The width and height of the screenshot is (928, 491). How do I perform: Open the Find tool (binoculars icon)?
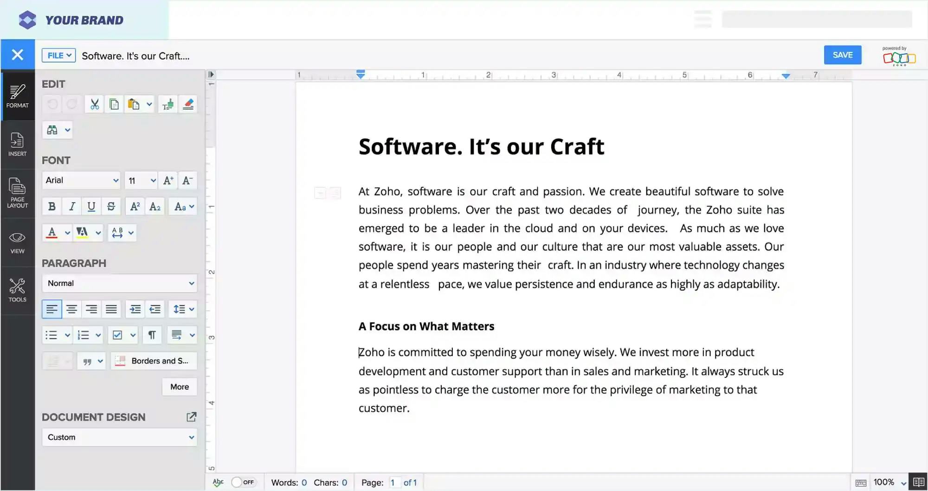pyautogui.click(x=52, y=130)
